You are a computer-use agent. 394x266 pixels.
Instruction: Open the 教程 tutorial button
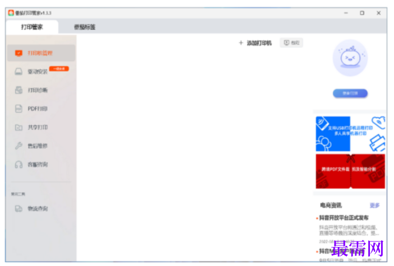coord(291,43)
